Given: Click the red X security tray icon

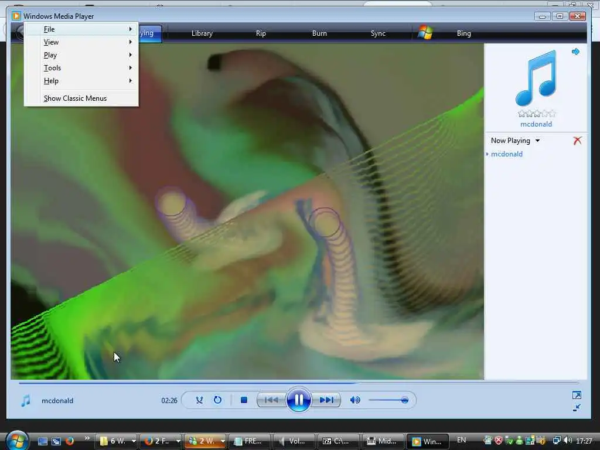Looking at the screenshot, I should (498, 441).
